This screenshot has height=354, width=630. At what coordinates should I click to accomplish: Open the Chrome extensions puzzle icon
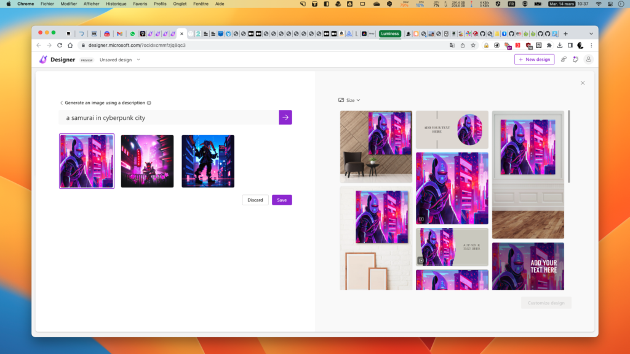pos(549,45)
